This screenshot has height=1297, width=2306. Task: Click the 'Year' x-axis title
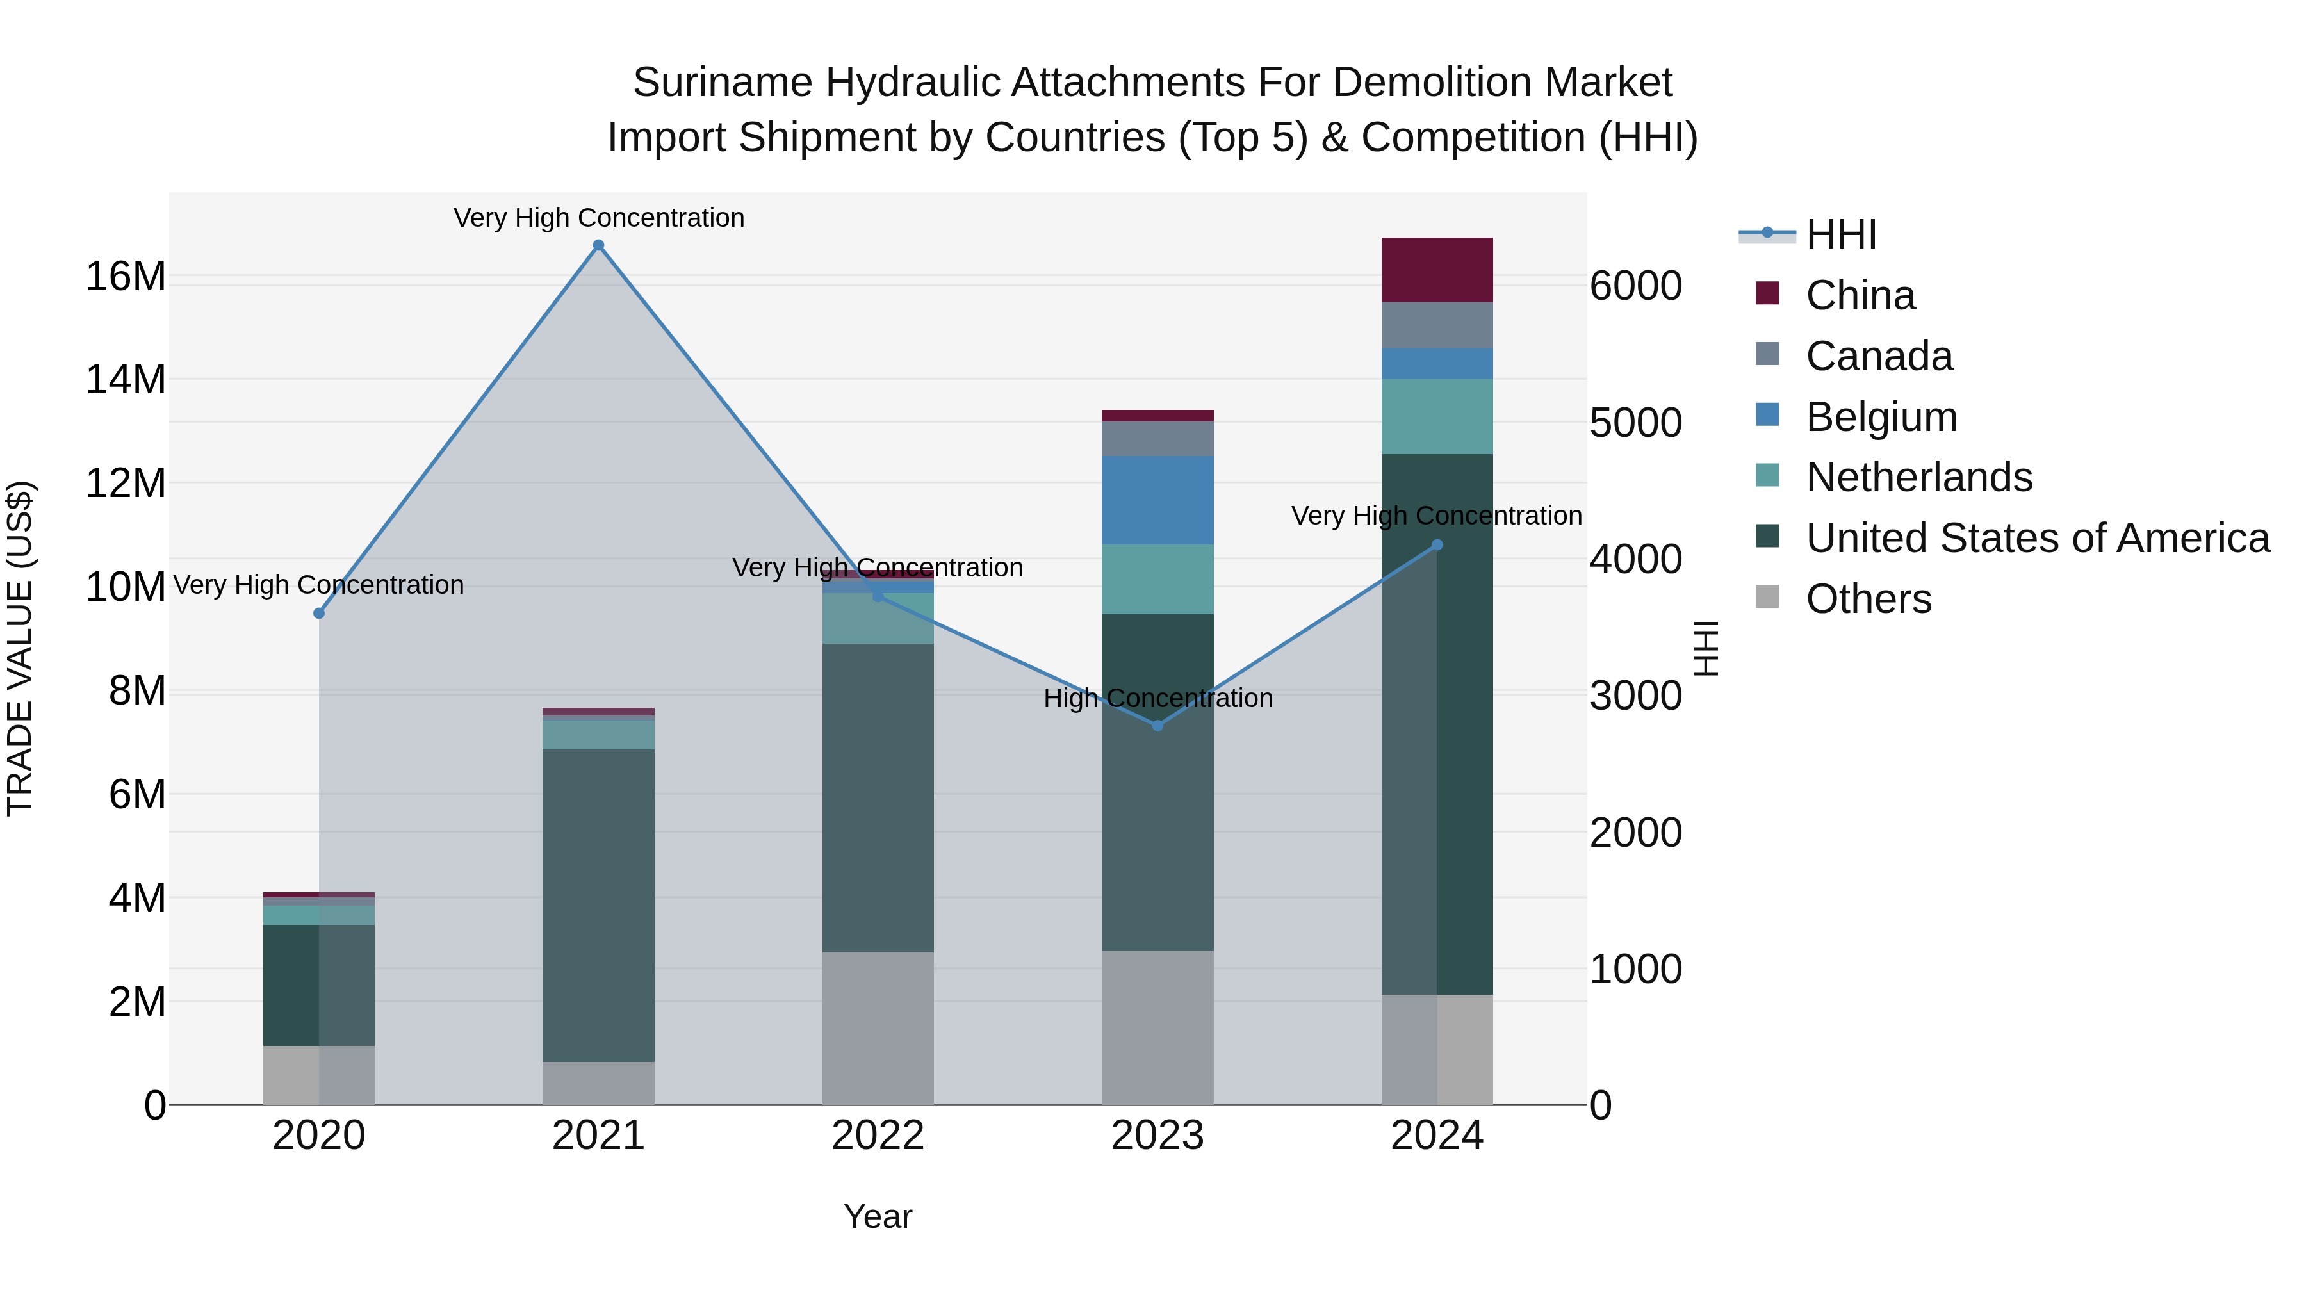coord(878,1218)
